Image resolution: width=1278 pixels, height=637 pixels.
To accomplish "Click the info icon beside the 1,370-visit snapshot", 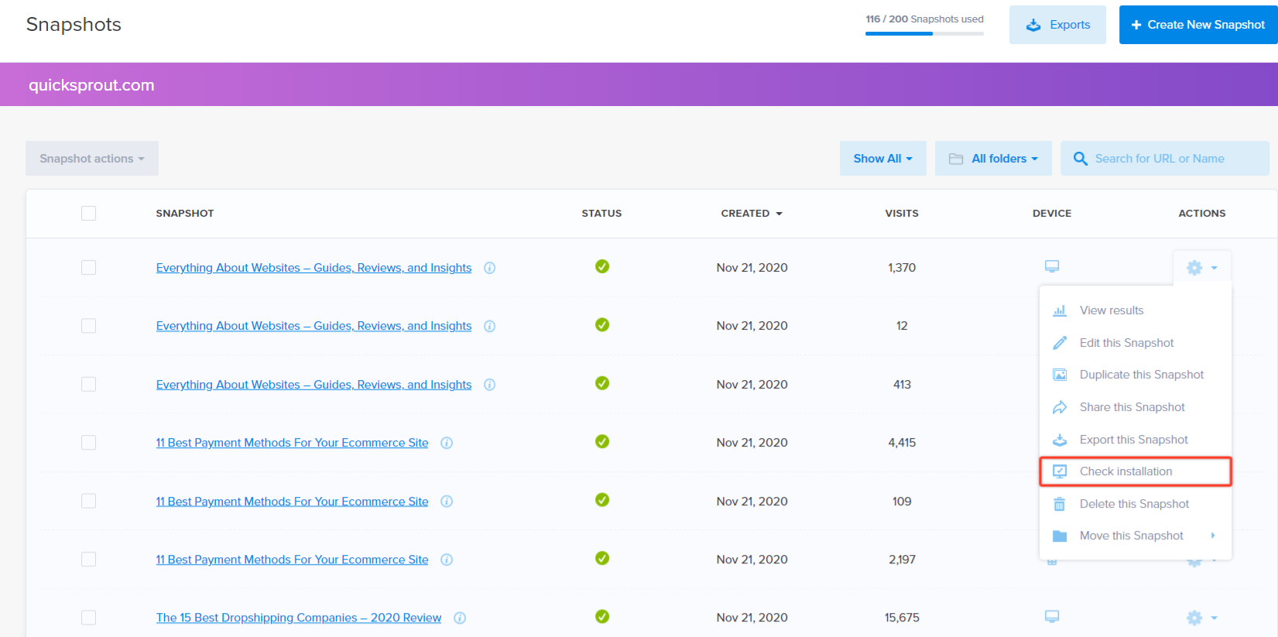I will pyautogui.click(x=489, y=268).
